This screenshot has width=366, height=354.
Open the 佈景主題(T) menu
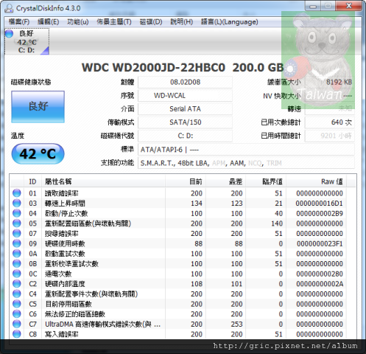click(114, 22)
